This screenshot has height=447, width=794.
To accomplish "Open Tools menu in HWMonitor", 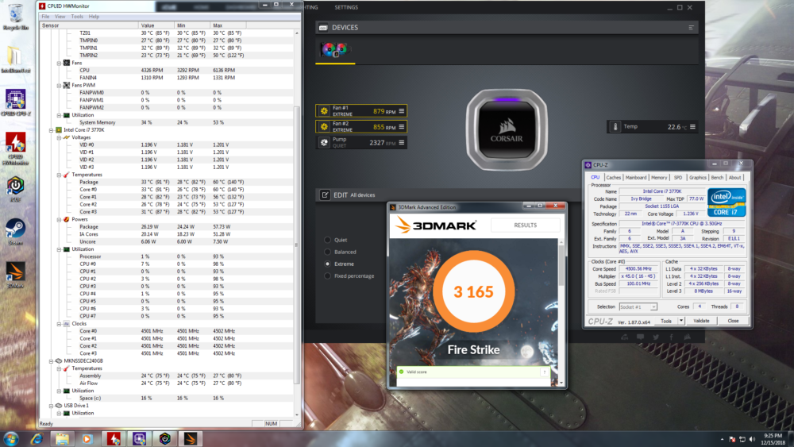I will click(x=77, y=17).
